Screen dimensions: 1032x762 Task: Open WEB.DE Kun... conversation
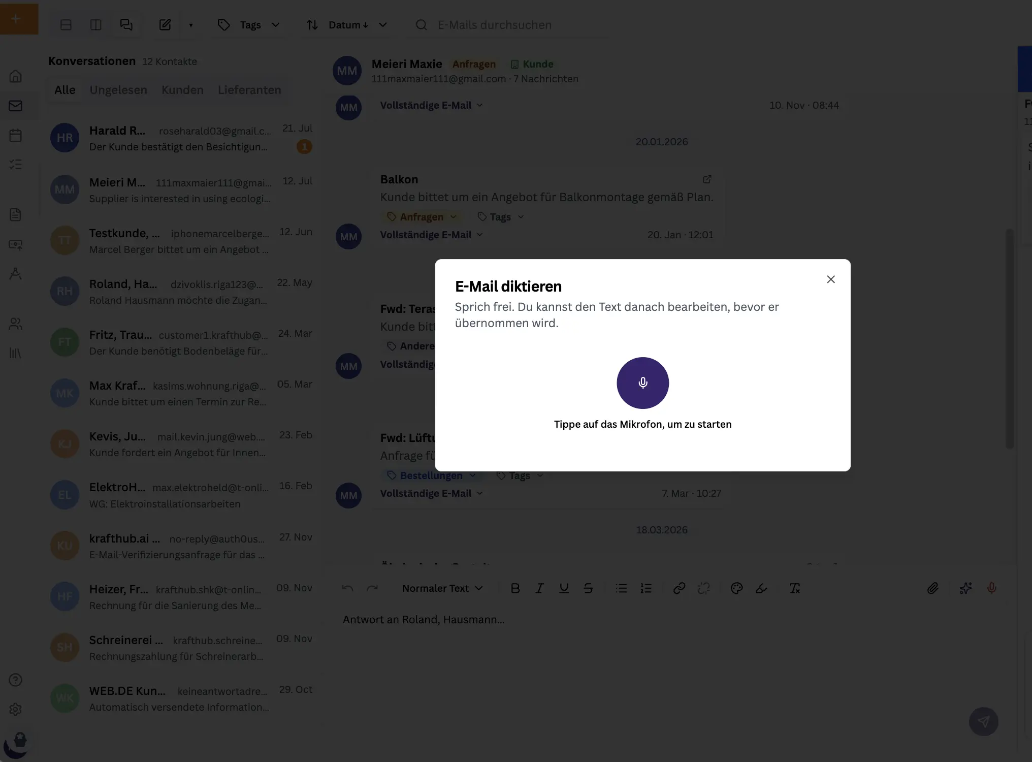(x=181, y=698)
